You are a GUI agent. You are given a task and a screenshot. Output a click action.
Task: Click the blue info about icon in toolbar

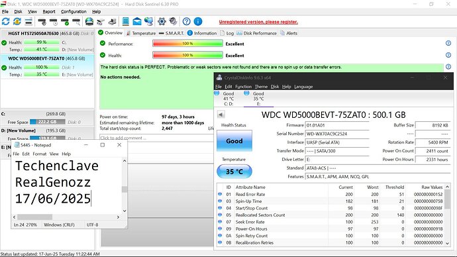[198, 22]
